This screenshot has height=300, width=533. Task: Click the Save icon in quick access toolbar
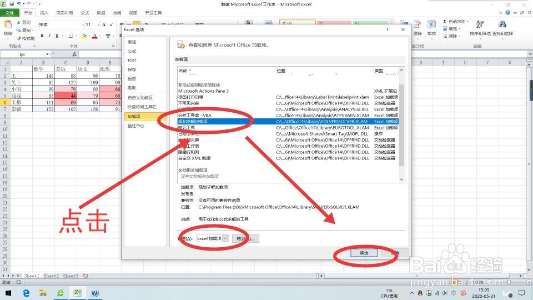click(x=12, y=4)
